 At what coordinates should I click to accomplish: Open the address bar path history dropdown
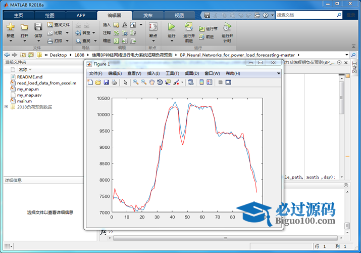click(346, 55)
